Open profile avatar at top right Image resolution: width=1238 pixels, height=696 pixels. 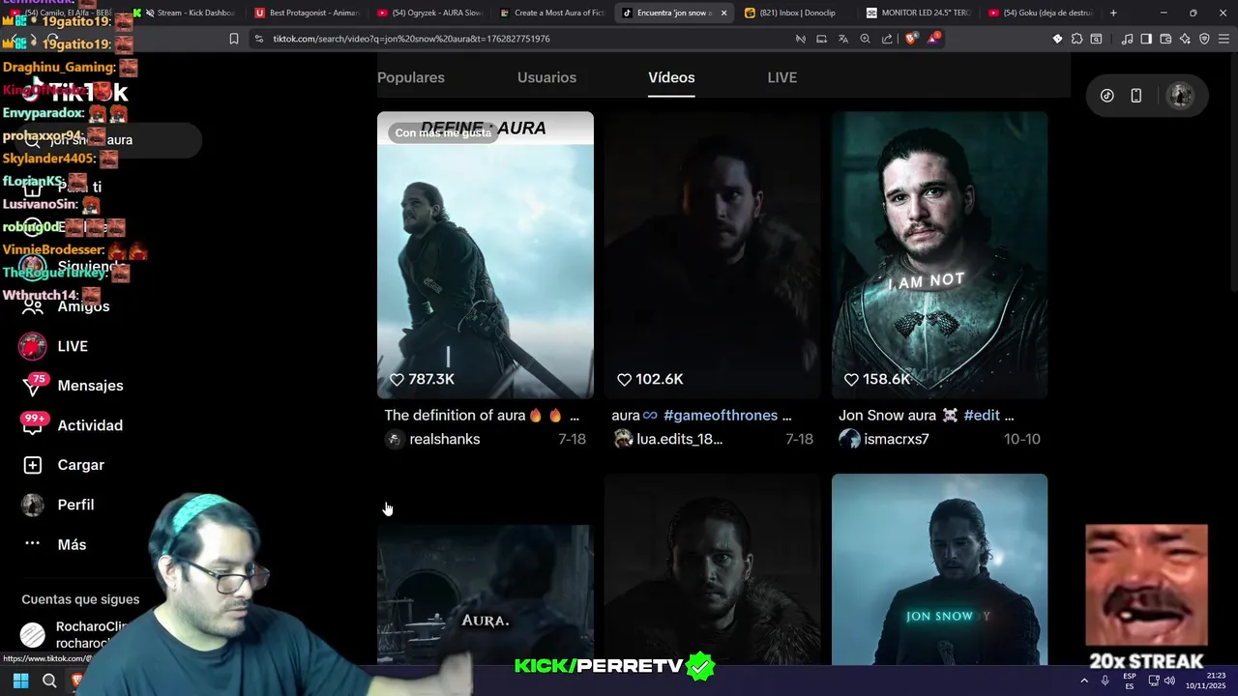tap(1179, 95)
